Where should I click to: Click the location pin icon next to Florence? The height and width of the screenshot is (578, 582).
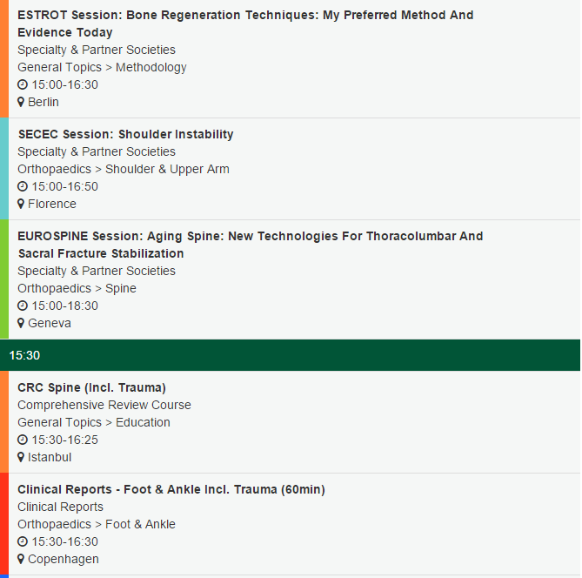tap(21, 205)
